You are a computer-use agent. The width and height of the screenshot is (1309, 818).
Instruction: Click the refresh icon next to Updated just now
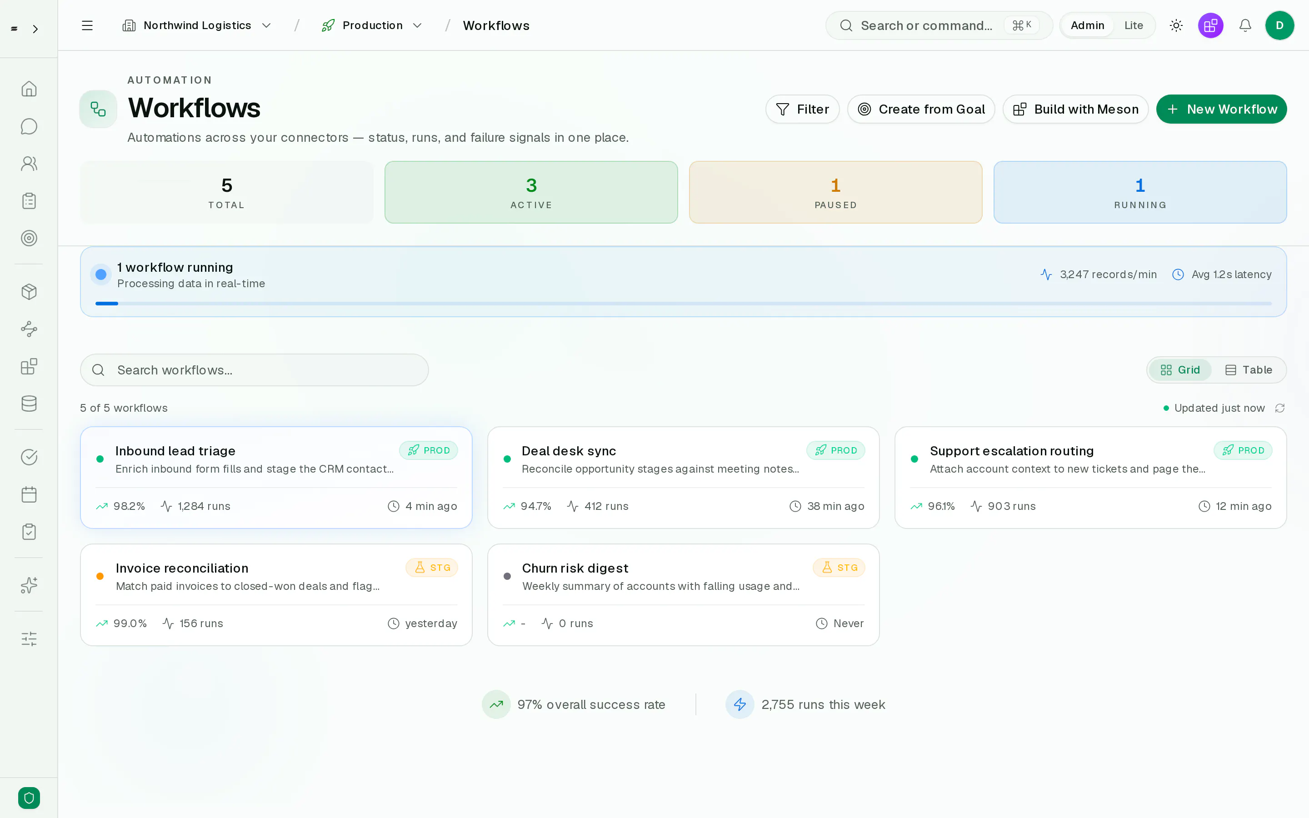pyautogui.click(x=1280, y=408)
